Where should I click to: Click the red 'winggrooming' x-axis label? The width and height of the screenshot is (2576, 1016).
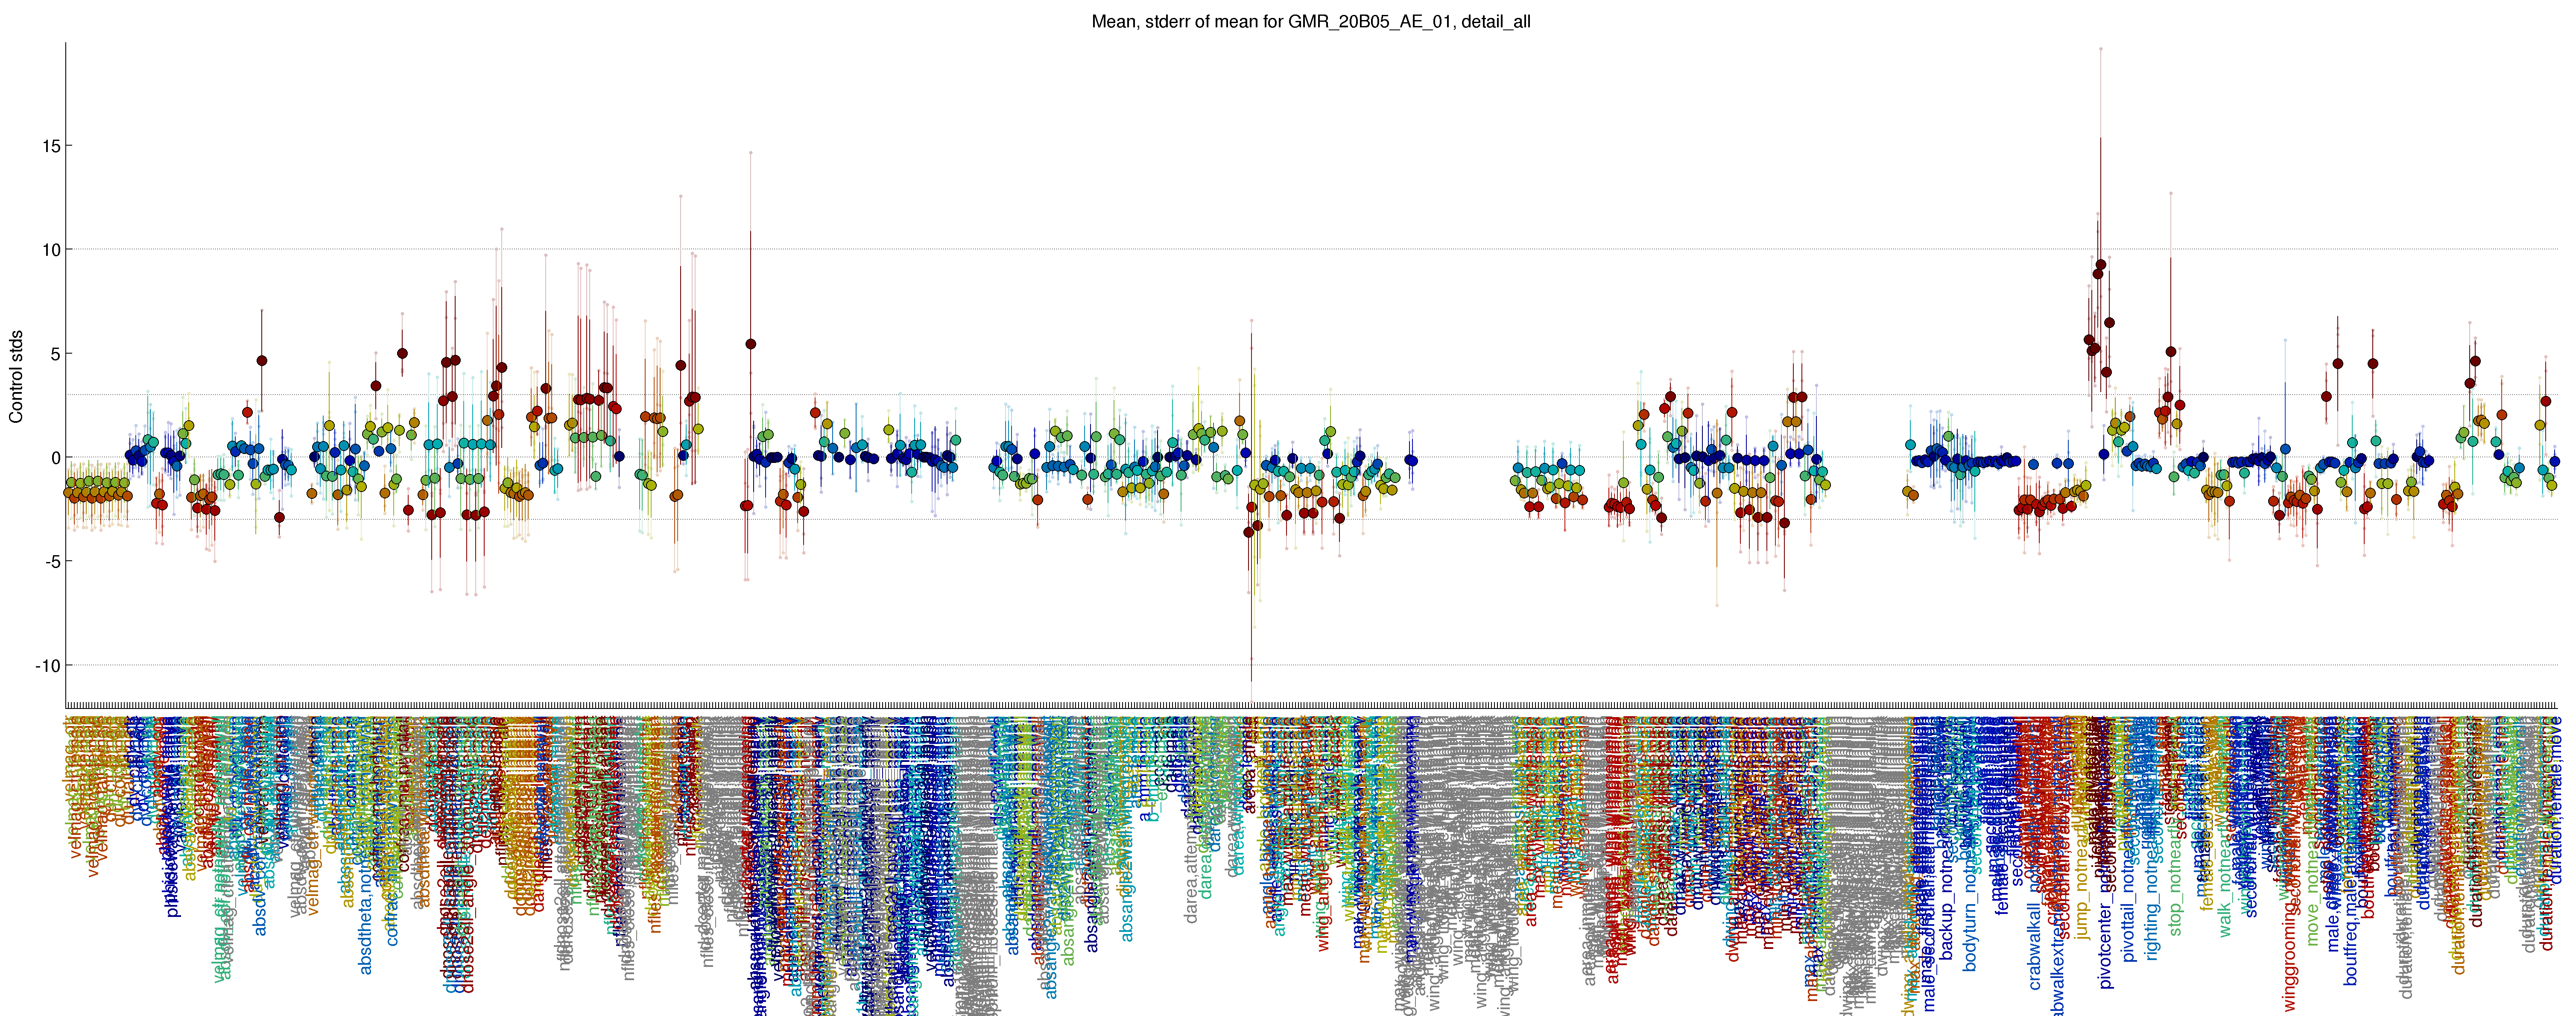pyautogui.click(x=2290, y=956)
